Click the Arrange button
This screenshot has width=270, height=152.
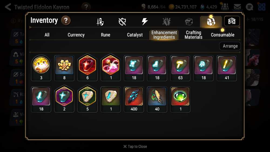(x=230, y=46)
